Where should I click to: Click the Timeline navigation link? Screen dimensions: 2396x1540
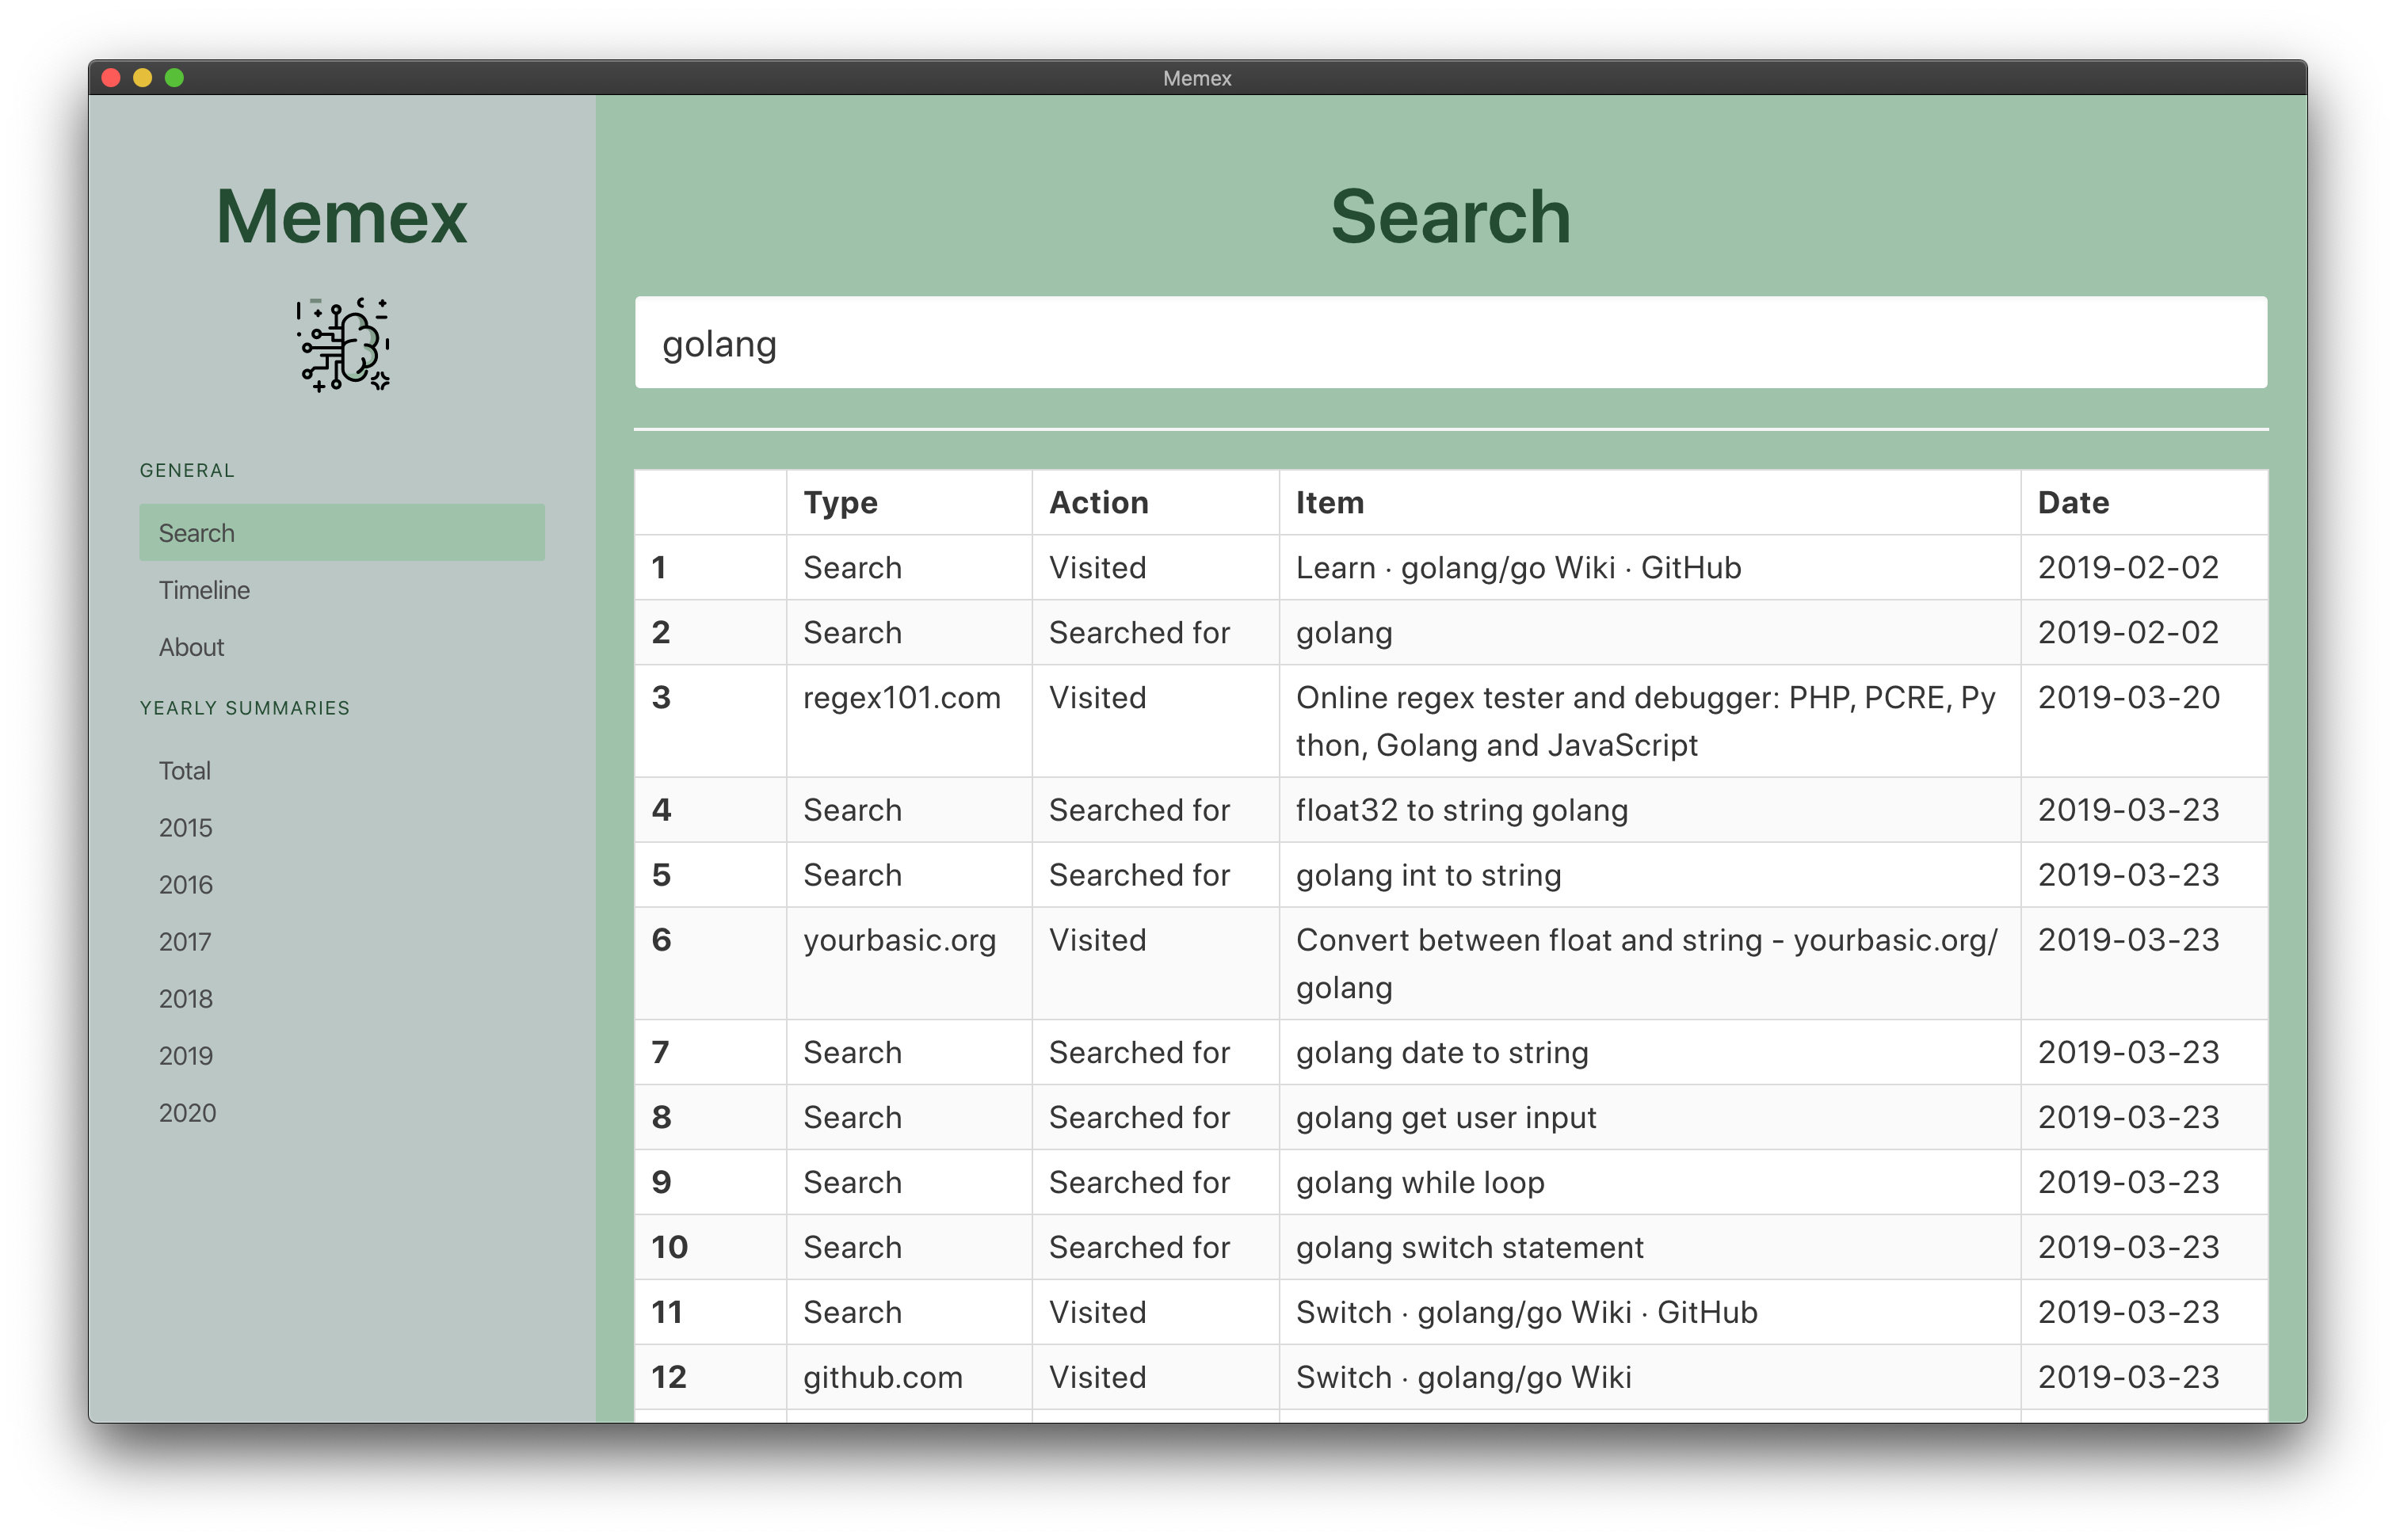pos(204,590)
